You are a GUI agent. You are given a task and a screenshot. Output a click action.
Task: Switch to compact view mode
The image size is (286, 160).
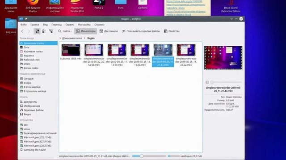[44, 31]
